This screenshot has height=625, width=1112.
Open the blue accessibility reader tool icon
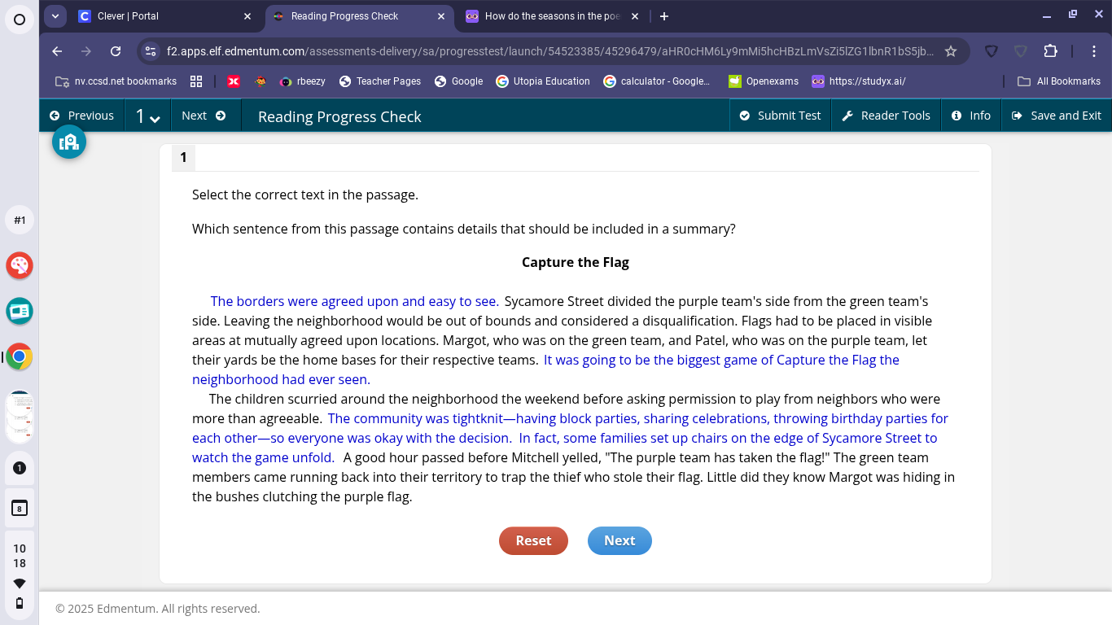(x=69, y=141)
